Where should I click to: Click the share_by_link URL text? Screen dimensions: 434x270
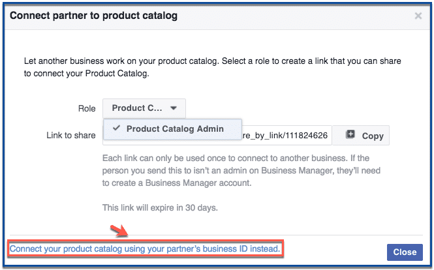pyautogui.click(x=285, y=135)
